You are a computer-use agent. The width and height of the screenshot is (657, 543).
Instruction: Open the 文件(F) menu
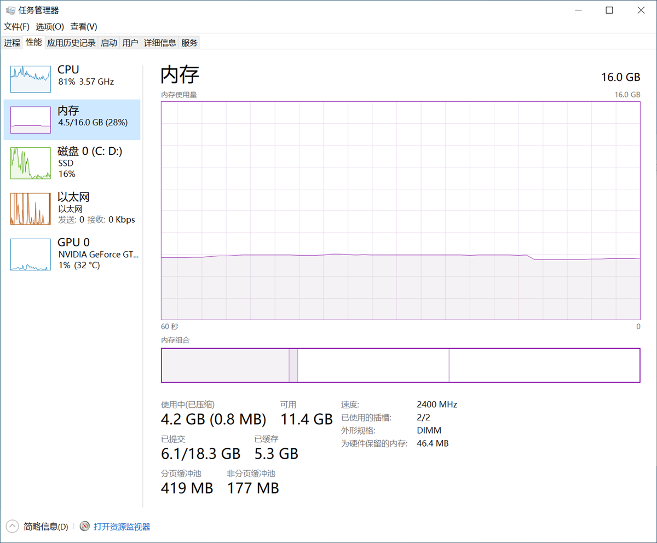16,27
